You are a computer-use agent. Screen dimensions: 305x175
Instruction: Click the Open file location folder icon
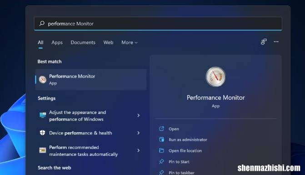(161, 150)
